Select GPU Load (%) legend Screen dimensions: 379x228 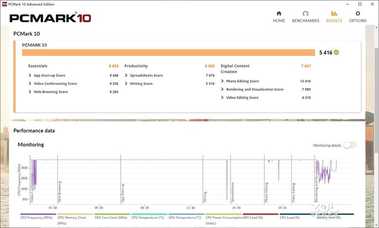(253, 218)
